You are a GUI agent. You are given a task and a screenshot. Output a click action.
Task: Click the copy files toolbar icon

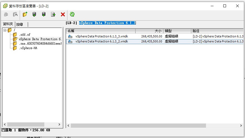[6, 15]
